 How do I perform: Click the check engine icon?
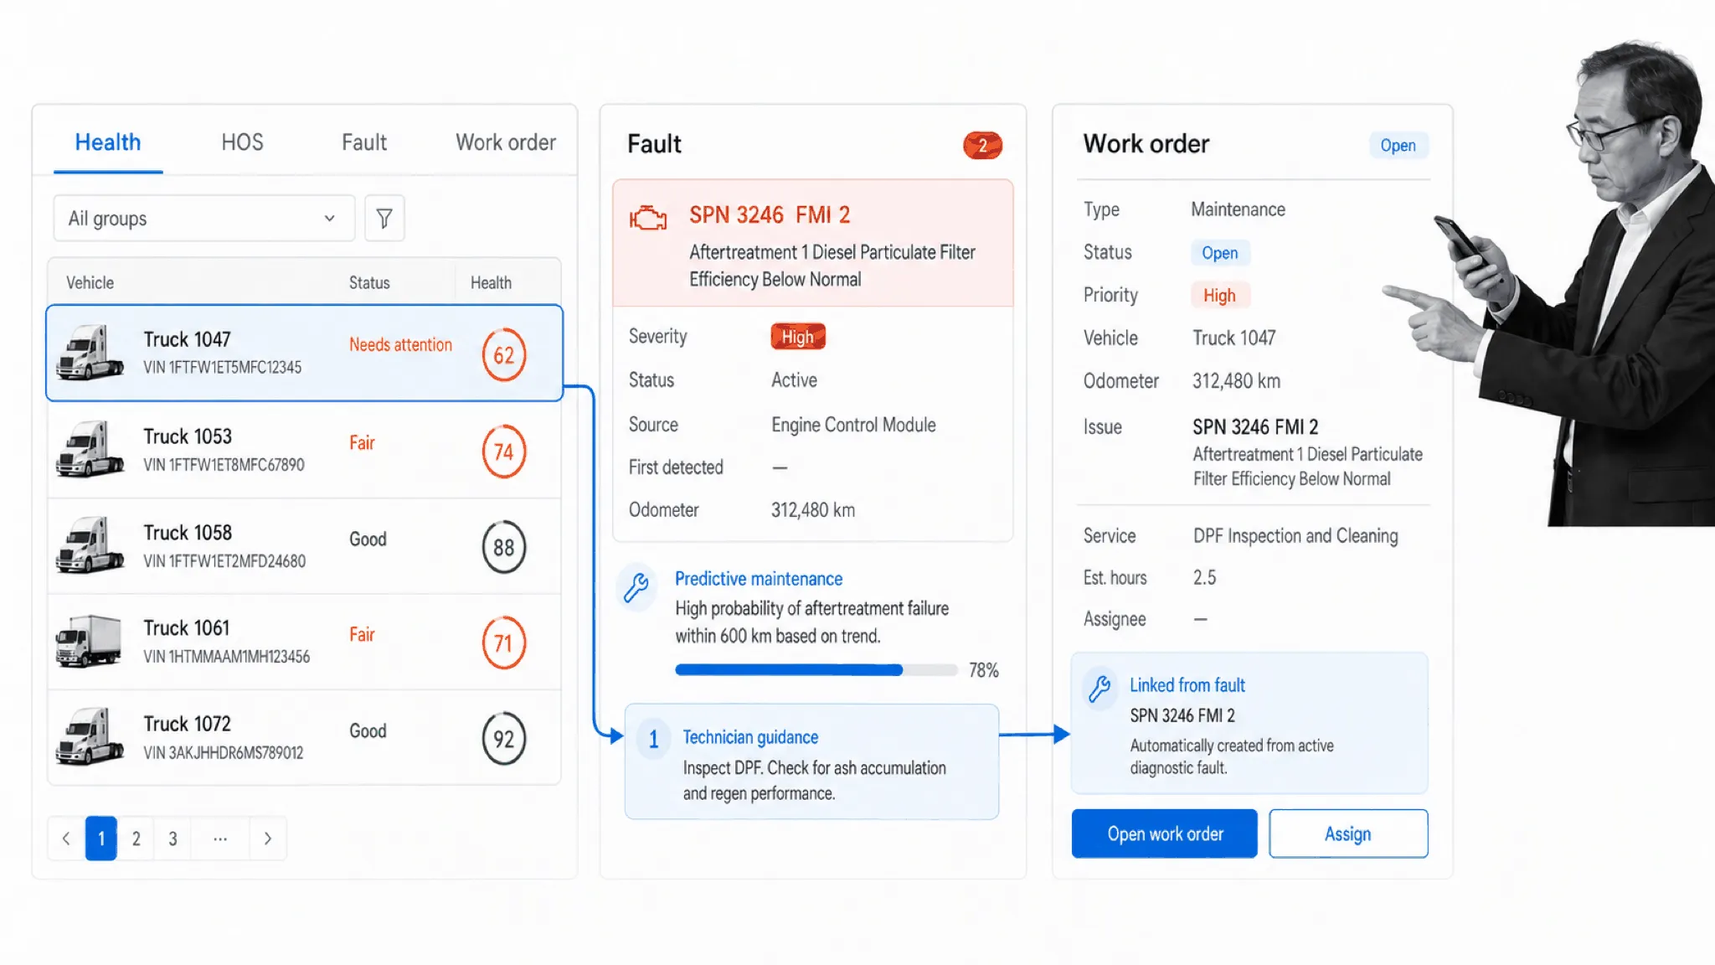648,219
